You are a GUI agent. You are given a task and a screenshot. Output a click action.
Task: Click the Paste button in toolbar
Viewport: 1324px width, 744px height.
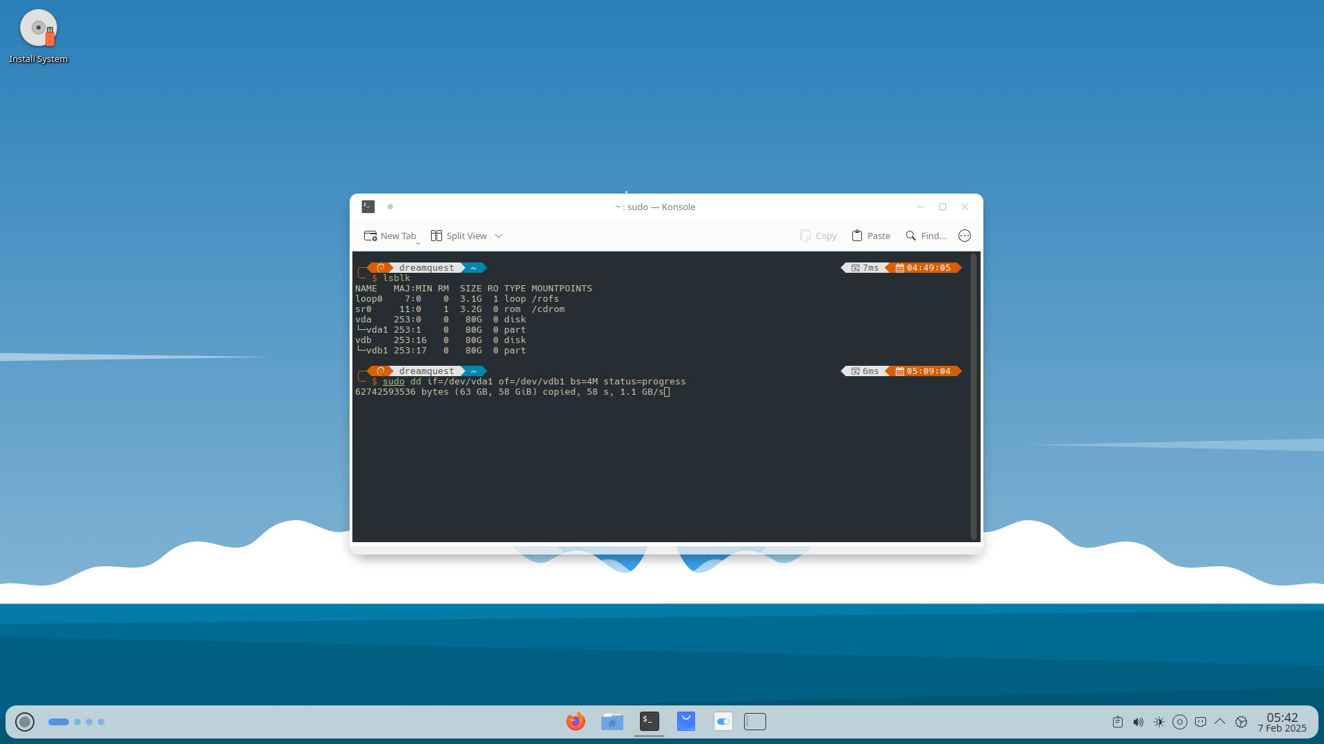tap(871, 236)
